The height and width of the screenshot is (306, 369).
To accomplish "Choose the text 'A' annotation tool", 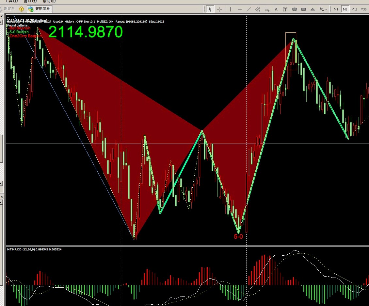I will pyautogui.click(x=276, y=9).
